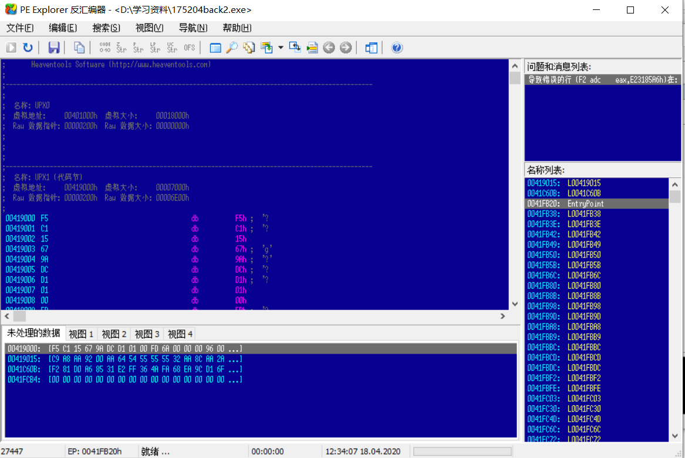685x458 pixels.
Task: Select name L00419015 in the name list
Action: (597, 183)
